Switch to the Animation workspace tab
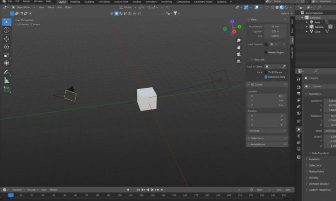 point(151,2)
